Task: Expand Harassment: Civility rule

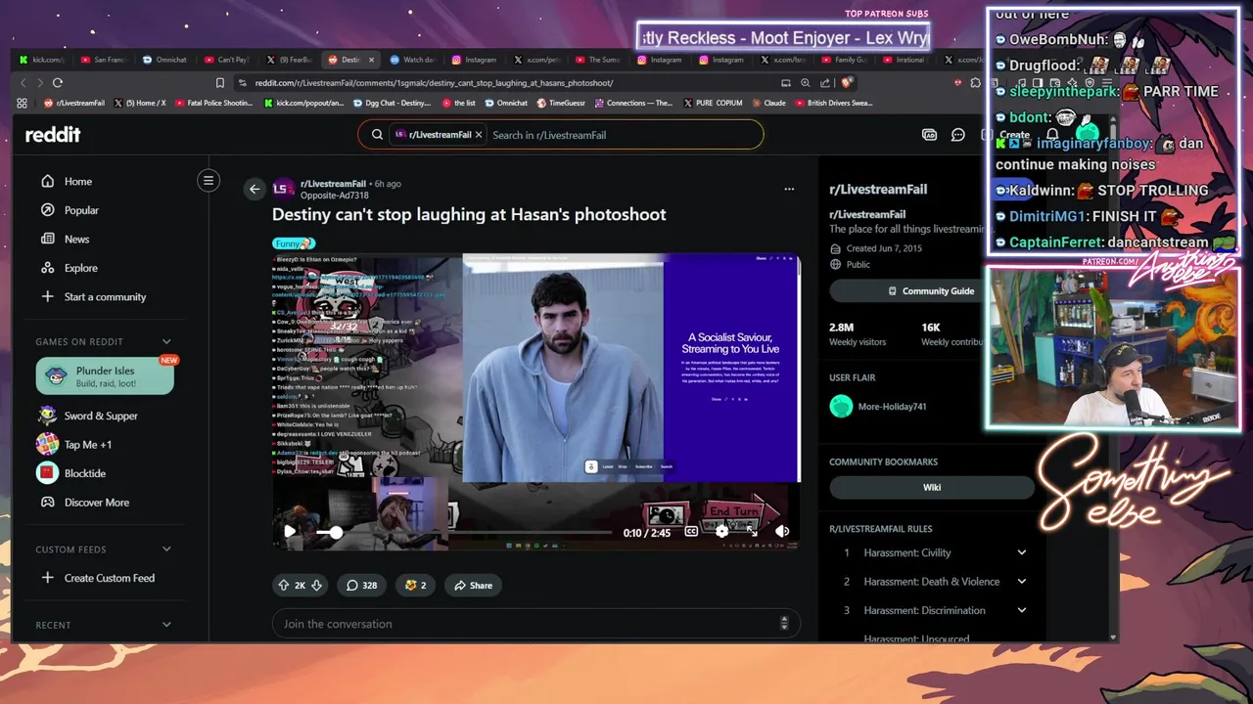Action: point(1021,552)
